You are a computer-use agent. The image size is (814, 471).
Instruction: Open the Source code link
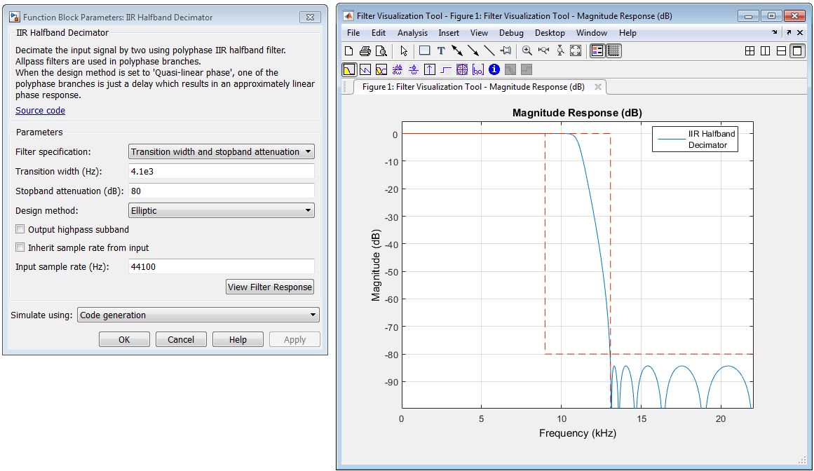pos(40,111)
